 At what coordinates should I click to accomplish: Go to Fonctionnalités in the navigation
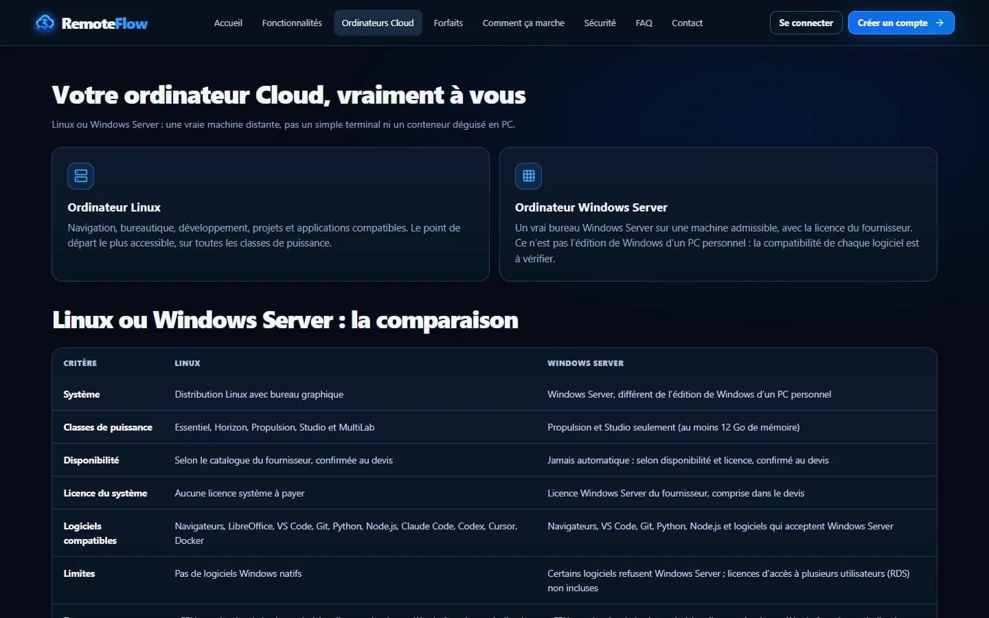[x=292, y=23]
